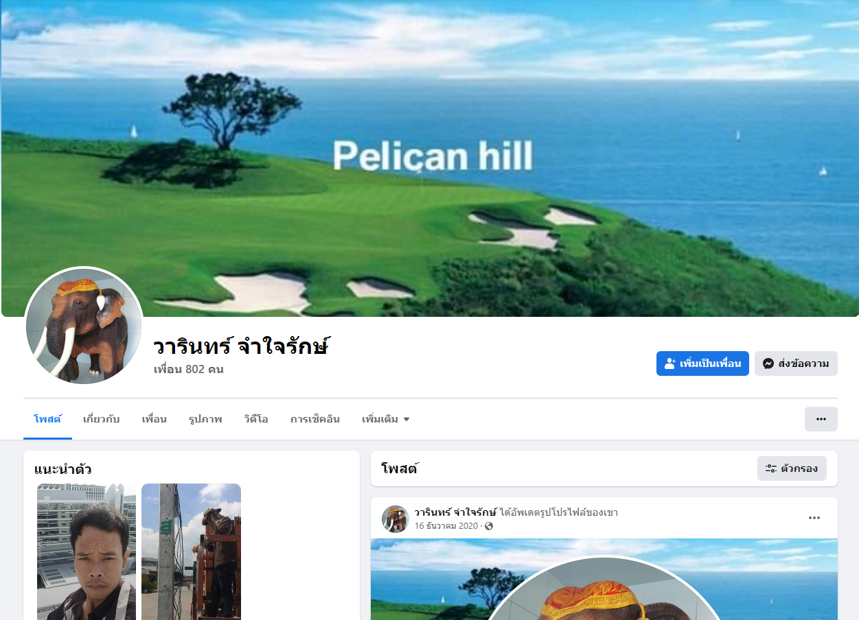Select the วิดีโอ tab
This screenshot has height=620, width=859.
pos(256,419)
